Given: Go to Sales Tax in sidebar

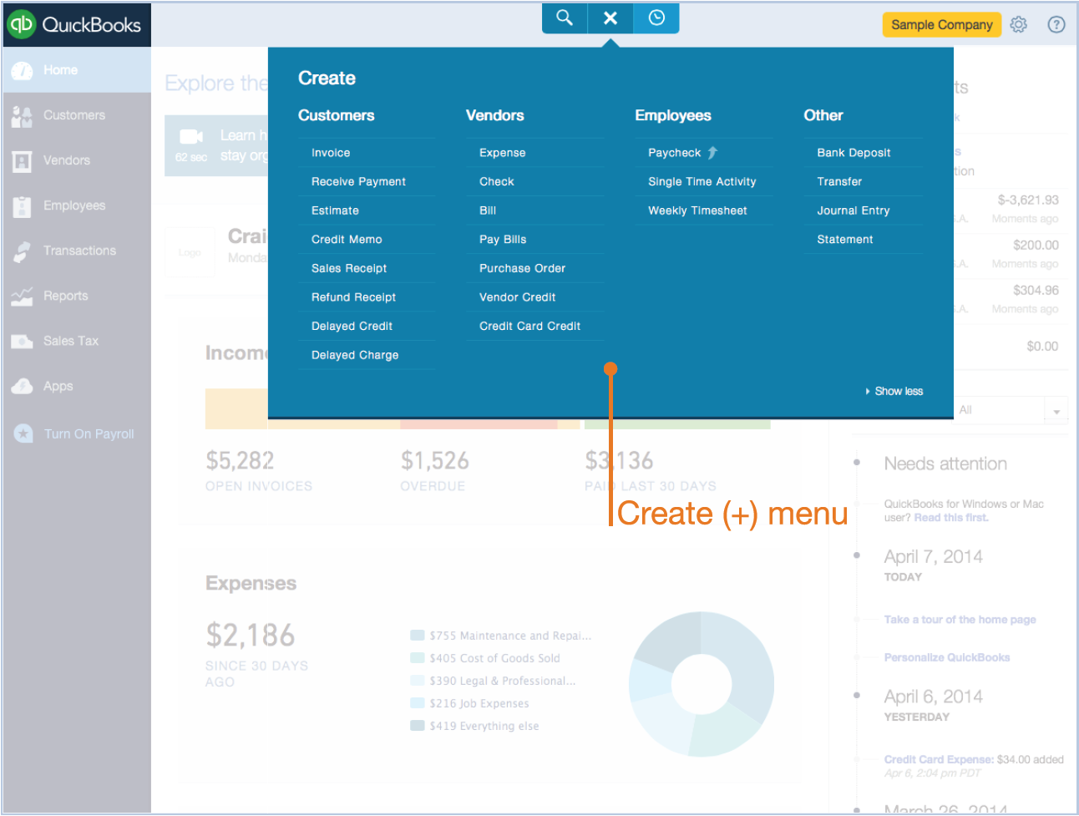Looking at the screenshot, I should (70, 341).
